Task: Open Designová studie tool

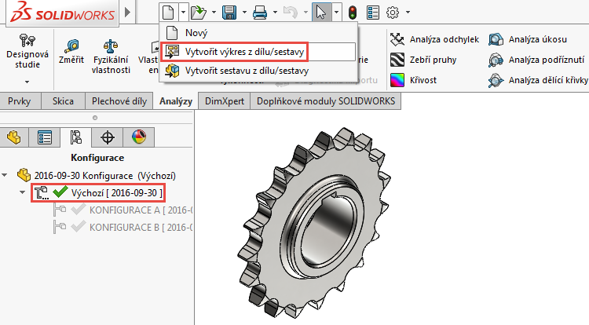Action: coord(27,51)
